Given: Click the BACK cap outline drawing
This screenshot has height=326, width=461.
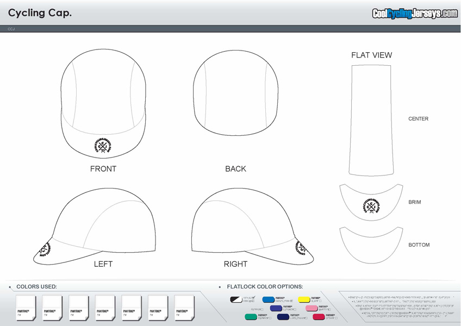Looking at the screenshot, I should coord(235,92).
